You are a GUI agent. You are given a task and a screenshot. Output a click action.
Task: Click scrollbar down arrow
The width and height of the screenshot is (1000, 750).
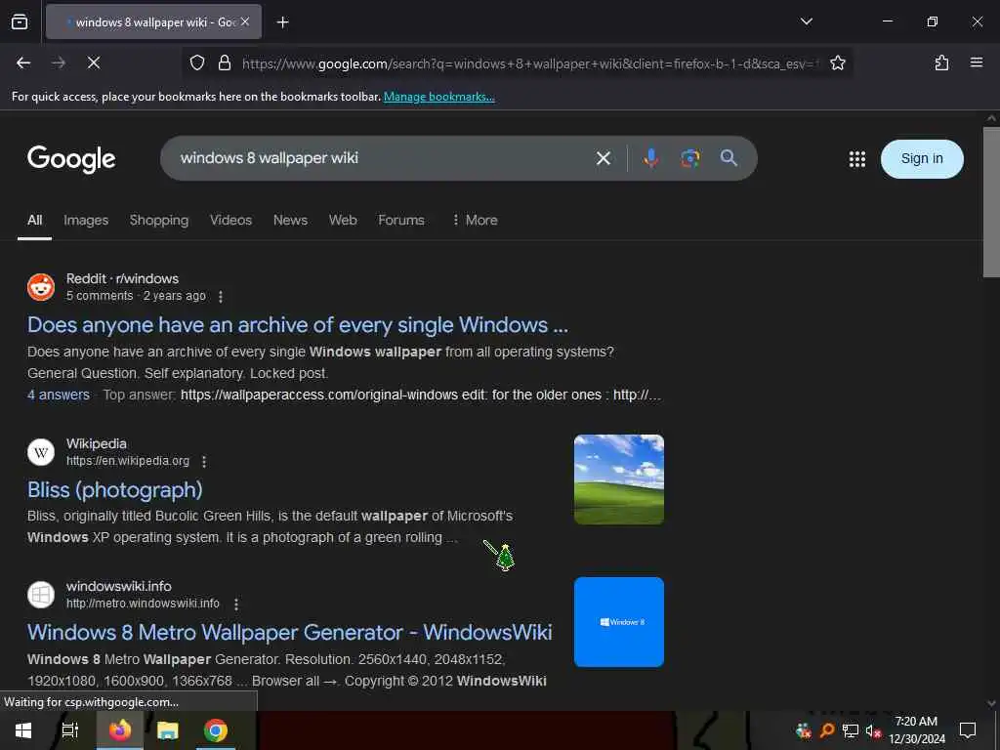(x=991, y=703)
